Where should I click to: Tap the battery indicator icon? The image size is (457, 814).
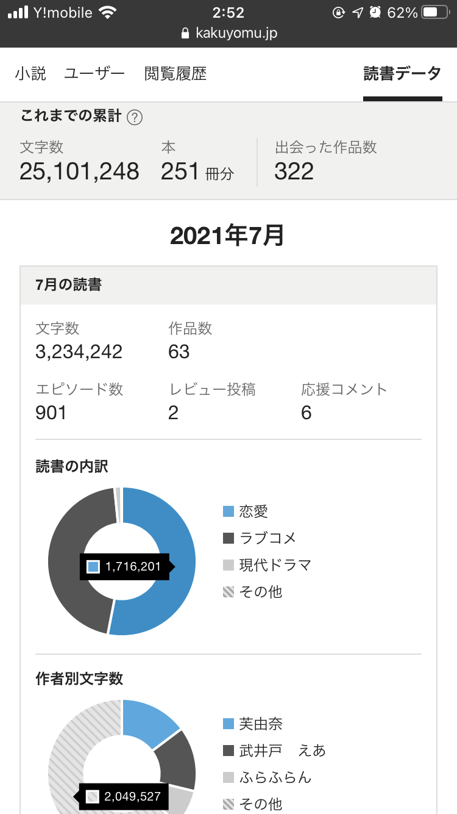434,12
